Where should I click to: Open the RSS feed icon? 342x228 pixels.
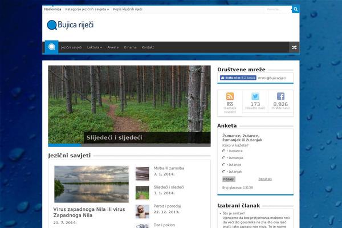click(230, 96)
